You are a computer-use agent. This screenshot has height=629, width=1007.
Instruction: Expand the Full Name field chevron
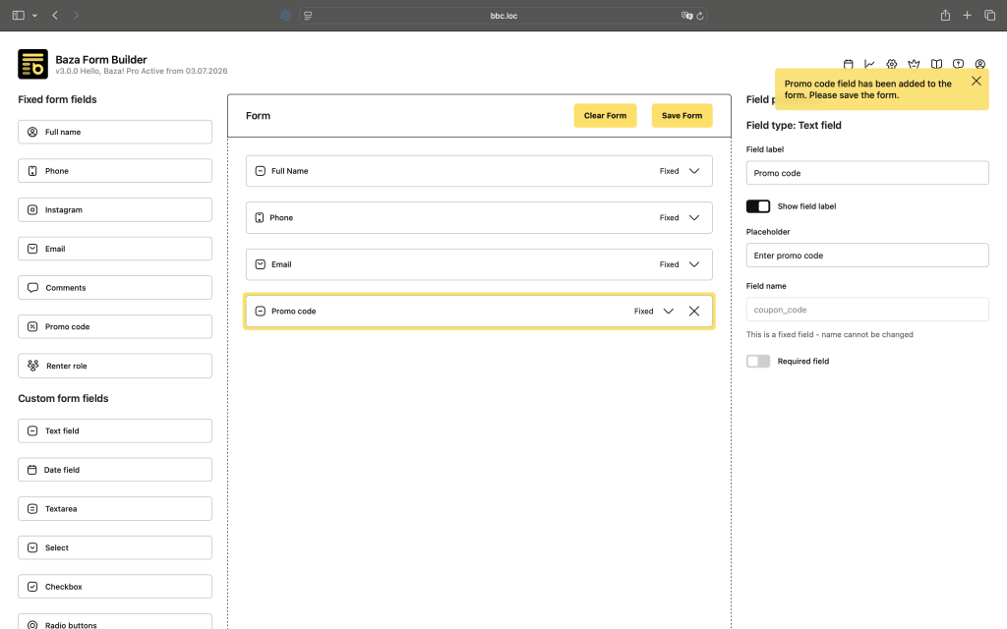(x=694, y=171)
